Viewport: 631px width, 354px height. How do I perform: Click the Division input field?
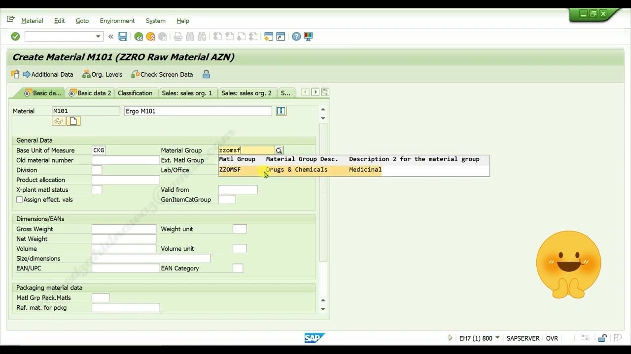[x=97, y=170]
